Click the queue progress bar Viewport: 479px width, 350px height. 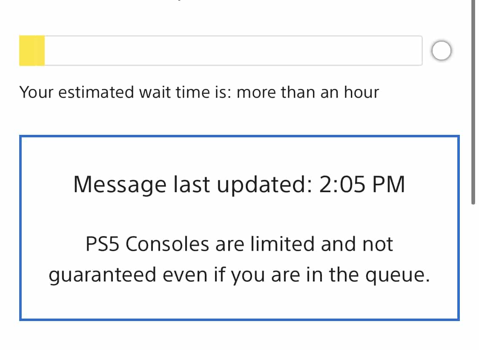[x=221, y=50]
